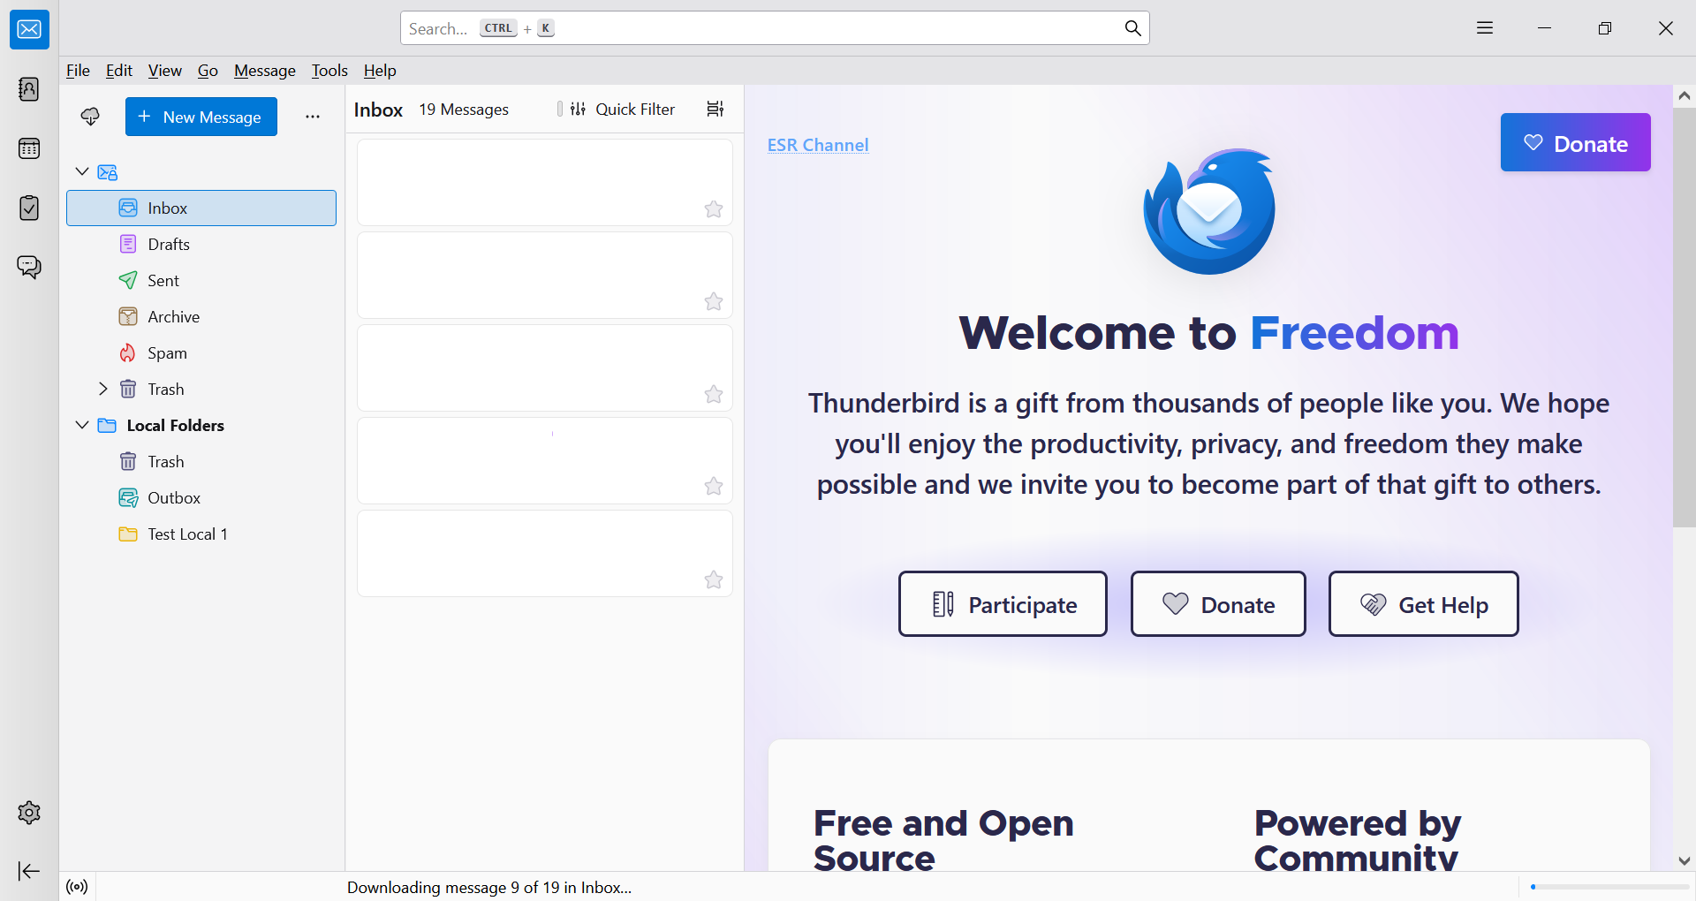
Task: Click the download progress bar
Action: 1609,887
